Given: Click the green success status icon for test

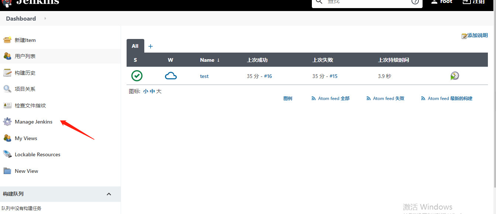Looking at the screenshot, I should pos(137,76).
